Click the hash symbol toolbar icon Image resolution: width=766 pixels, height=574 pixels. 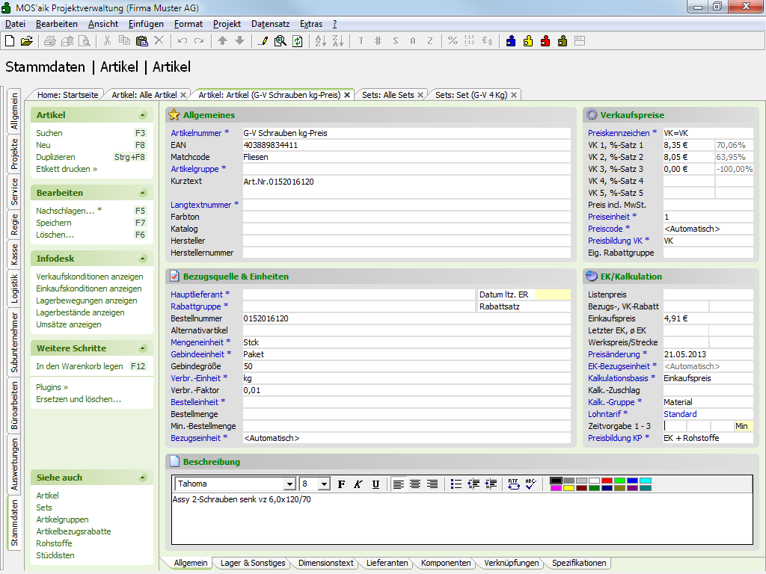click(x=378, y=41)
